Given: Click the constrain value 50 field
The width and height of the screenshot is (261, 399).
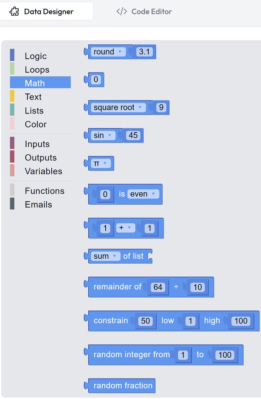Looking at the screenshot, I should pos(145,321).
